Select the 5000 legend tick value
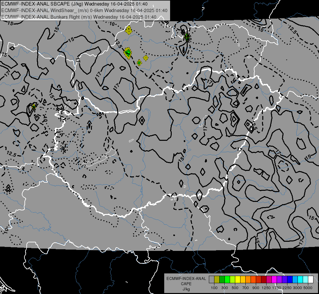The image size is (319, 294). click(308, 288)
